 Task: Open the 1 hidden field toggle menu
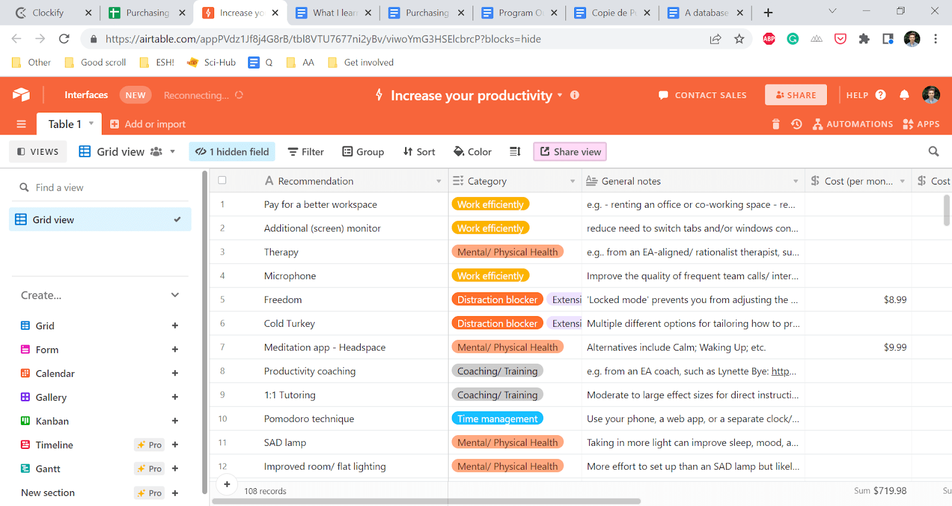tap(233, 152)
